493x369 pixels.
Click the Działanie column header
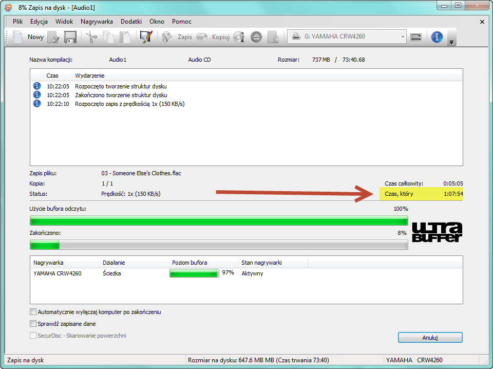pos(135,262)
